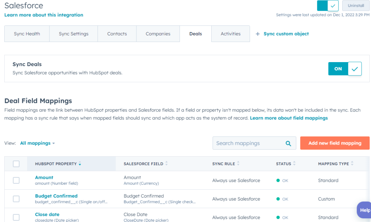Check the select-all checkbox in table header
Screen dimensions: 371x222
pos(16,164)
